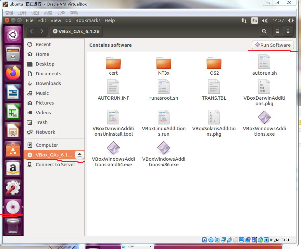Image resolution: width=301 pixels, height=249 pixels.
Task: Open the file search magnifier
Action: 264,31
